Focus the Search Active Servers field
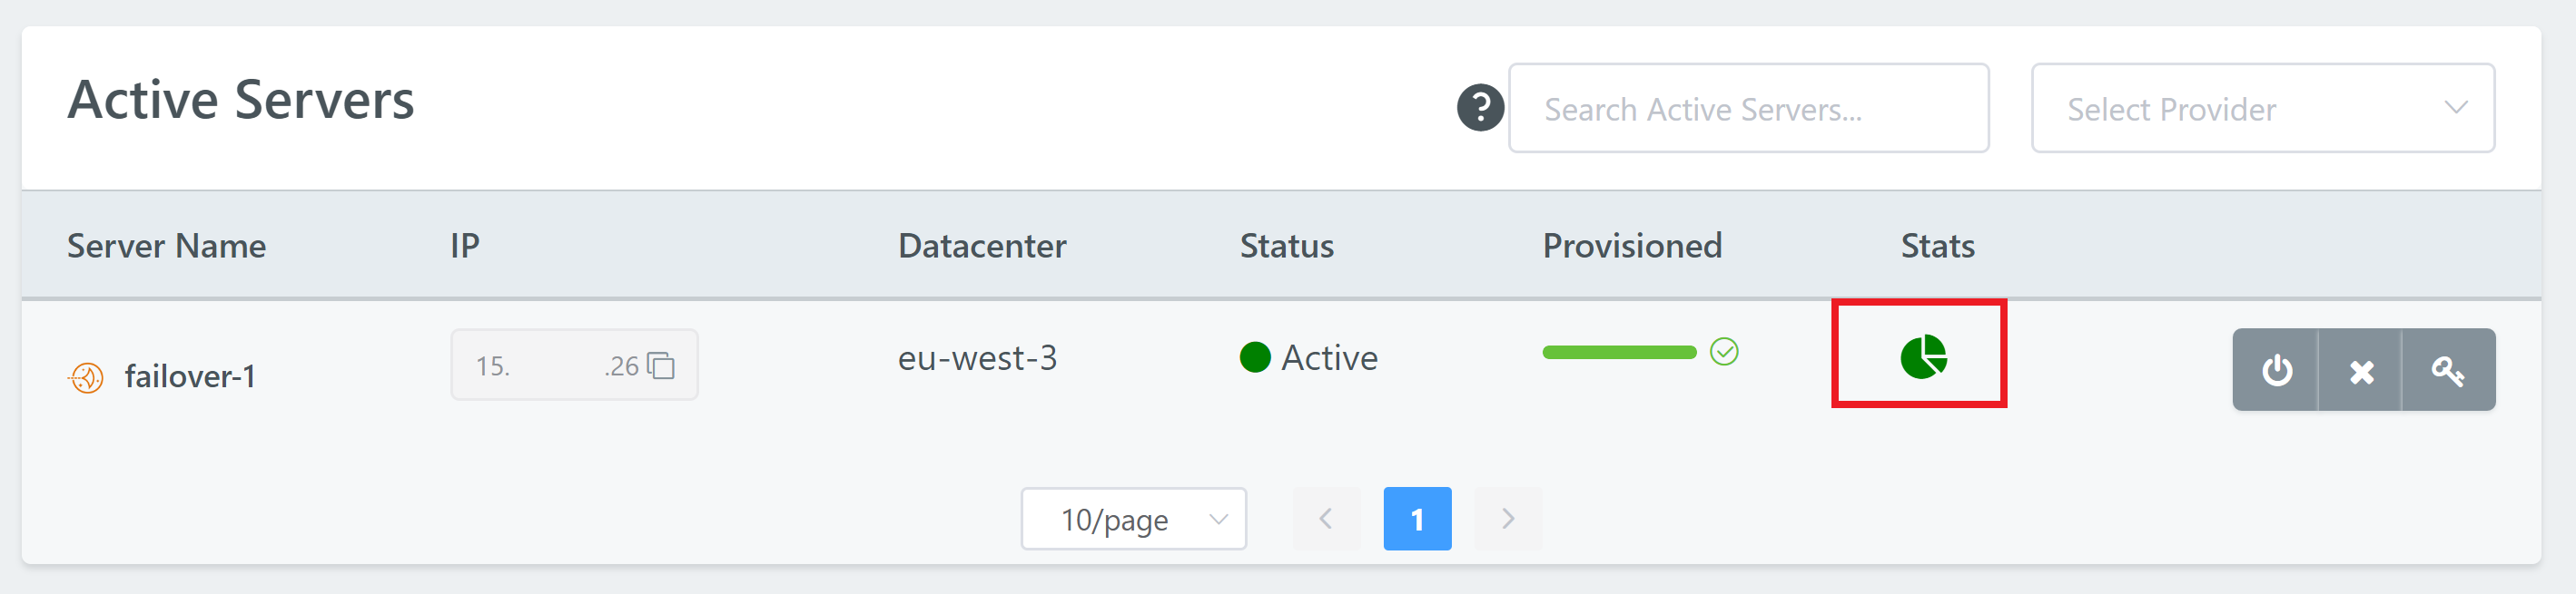The height and width of the screenshot is (594, 2576). pos(1747,109)
